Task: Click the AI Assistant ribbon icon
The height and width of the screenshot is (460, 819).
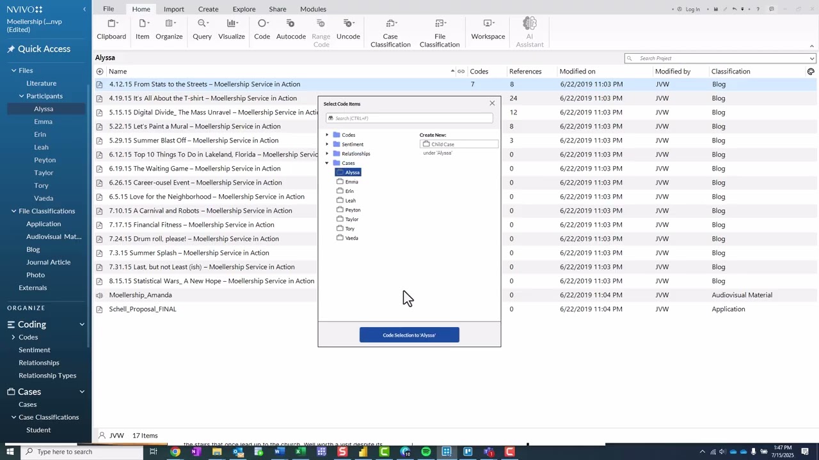Action: [x=530, y=33]
